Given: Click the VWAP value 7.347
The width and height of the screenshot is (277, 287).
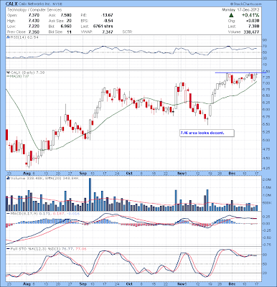Looking at the screenshot, I should [108, 32].
